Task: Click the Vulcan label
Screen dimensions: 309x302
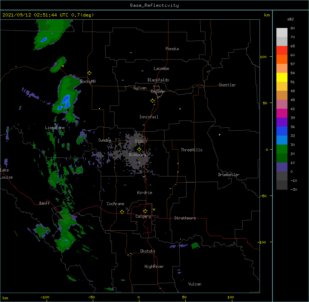Action: [x=195, y=284]
